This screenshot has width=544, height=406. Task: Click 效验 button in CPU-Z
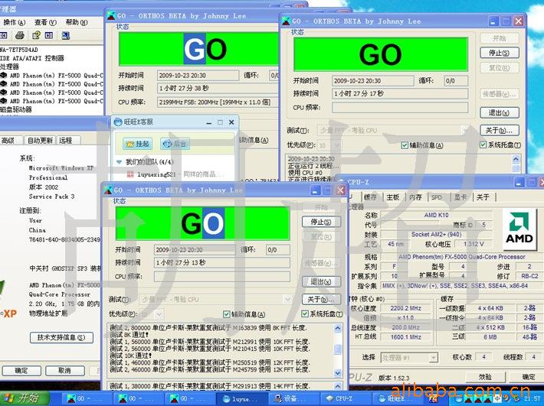pos(485,377)
